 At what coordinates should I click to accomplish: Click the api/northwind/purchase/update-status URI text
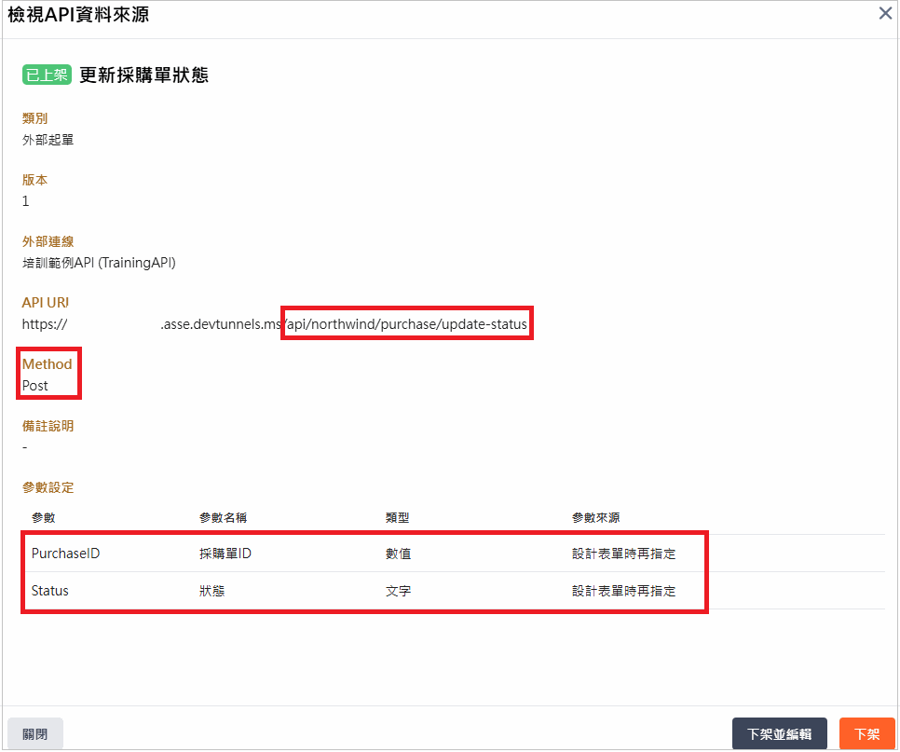(406, 324)
